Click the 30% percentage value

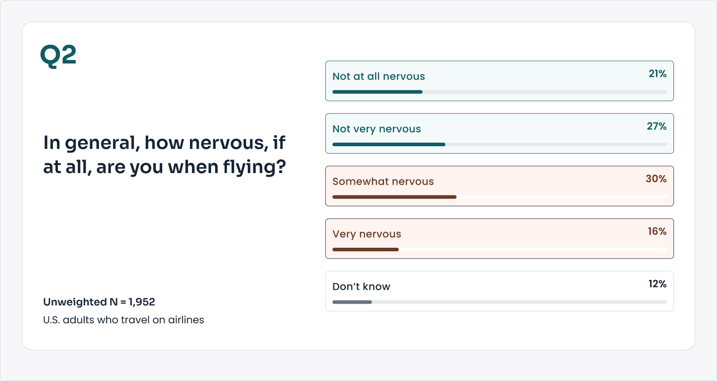[656, 179]
